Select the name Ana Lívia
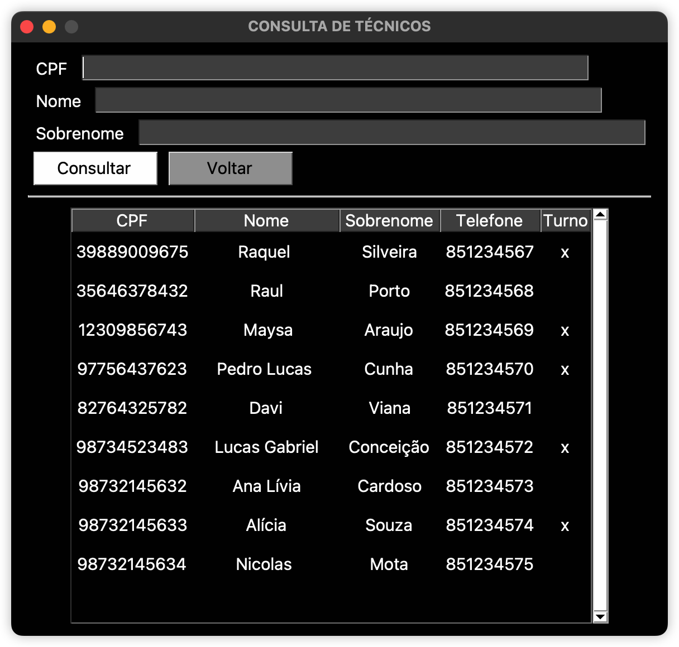Screen dimensions: 679x647 [x=267, y=486]
